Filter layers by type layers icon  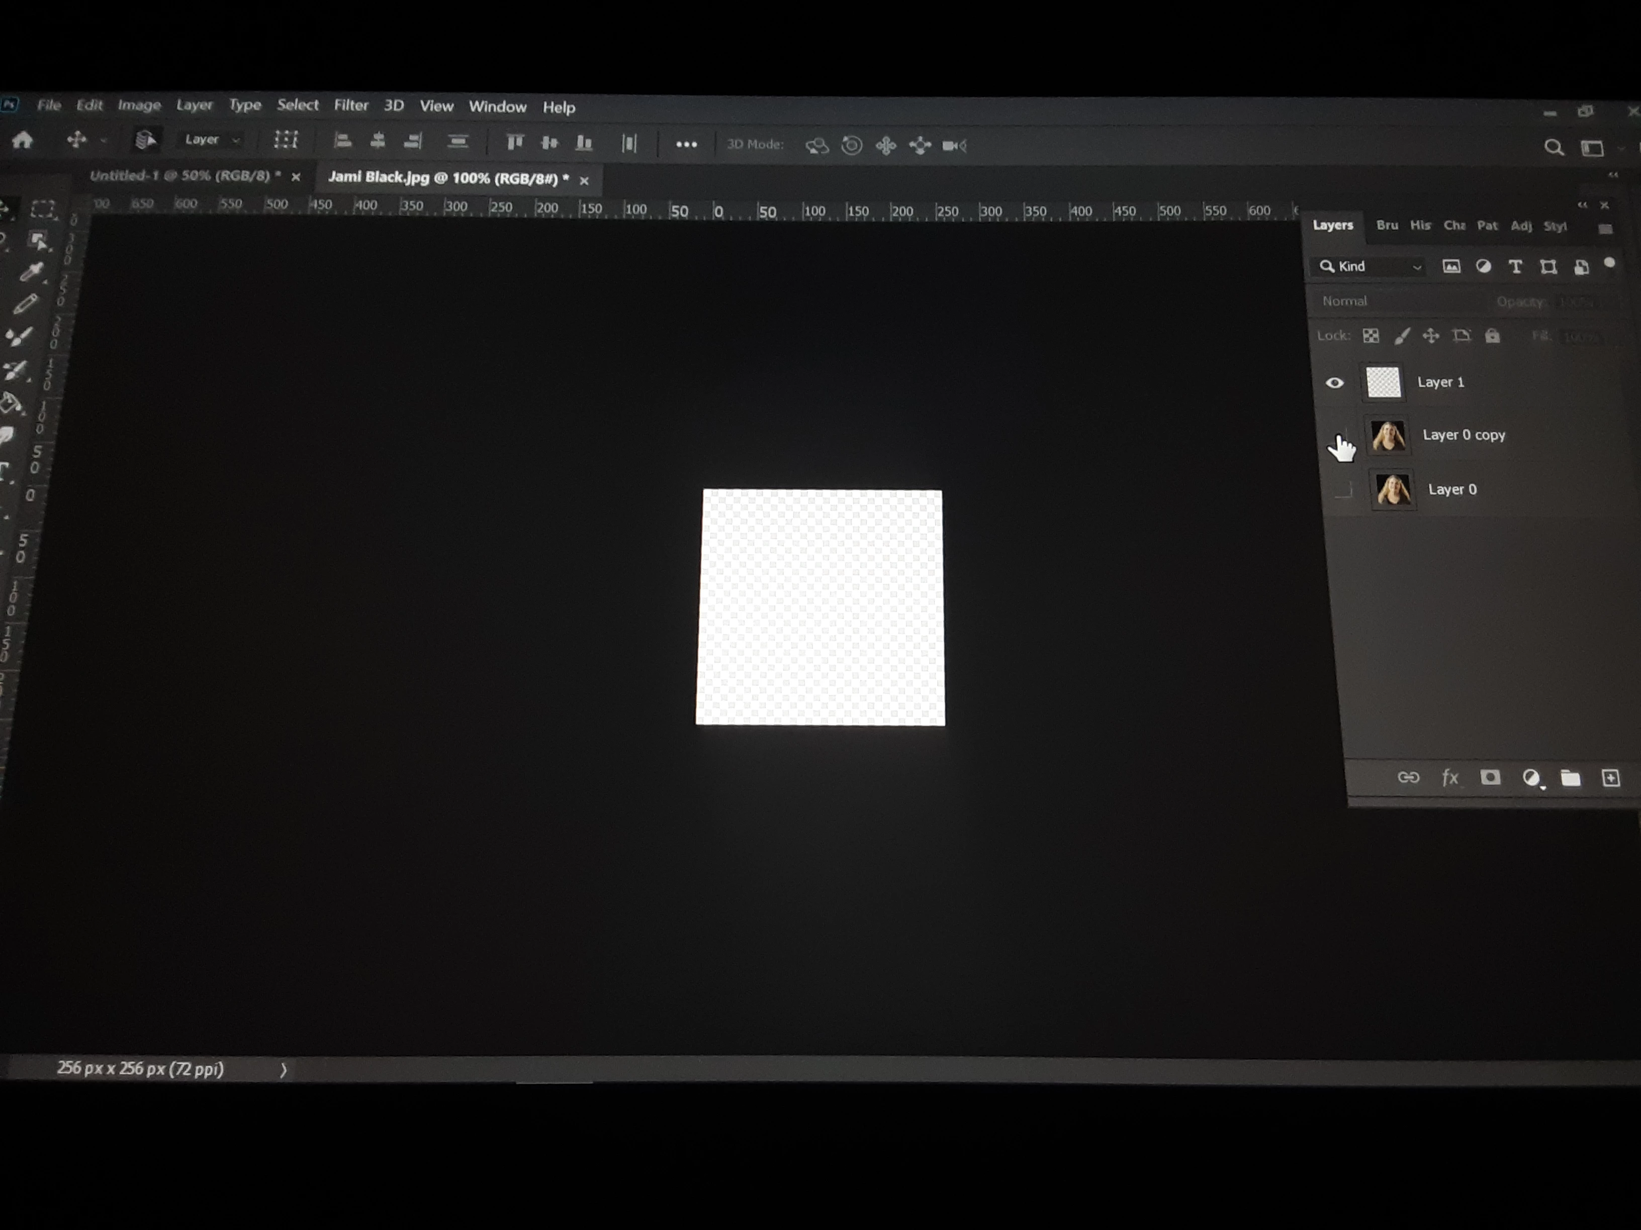1515,267
